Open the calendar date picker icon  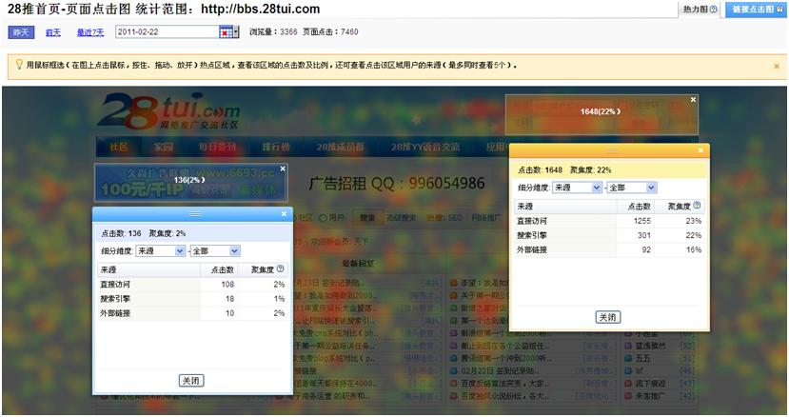[228, 31]
